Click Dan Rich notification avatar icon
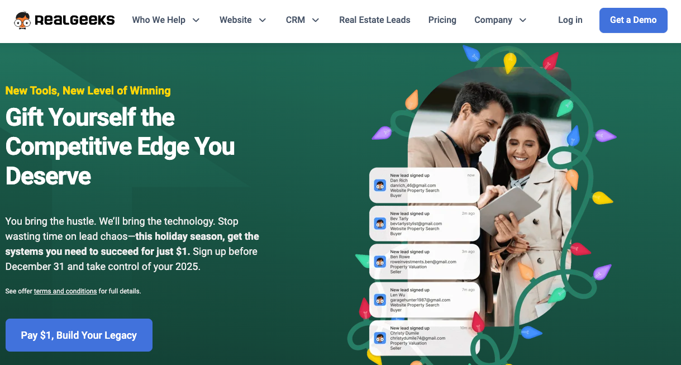Viewport: 681px width, 365px height. tap(380, 186)
